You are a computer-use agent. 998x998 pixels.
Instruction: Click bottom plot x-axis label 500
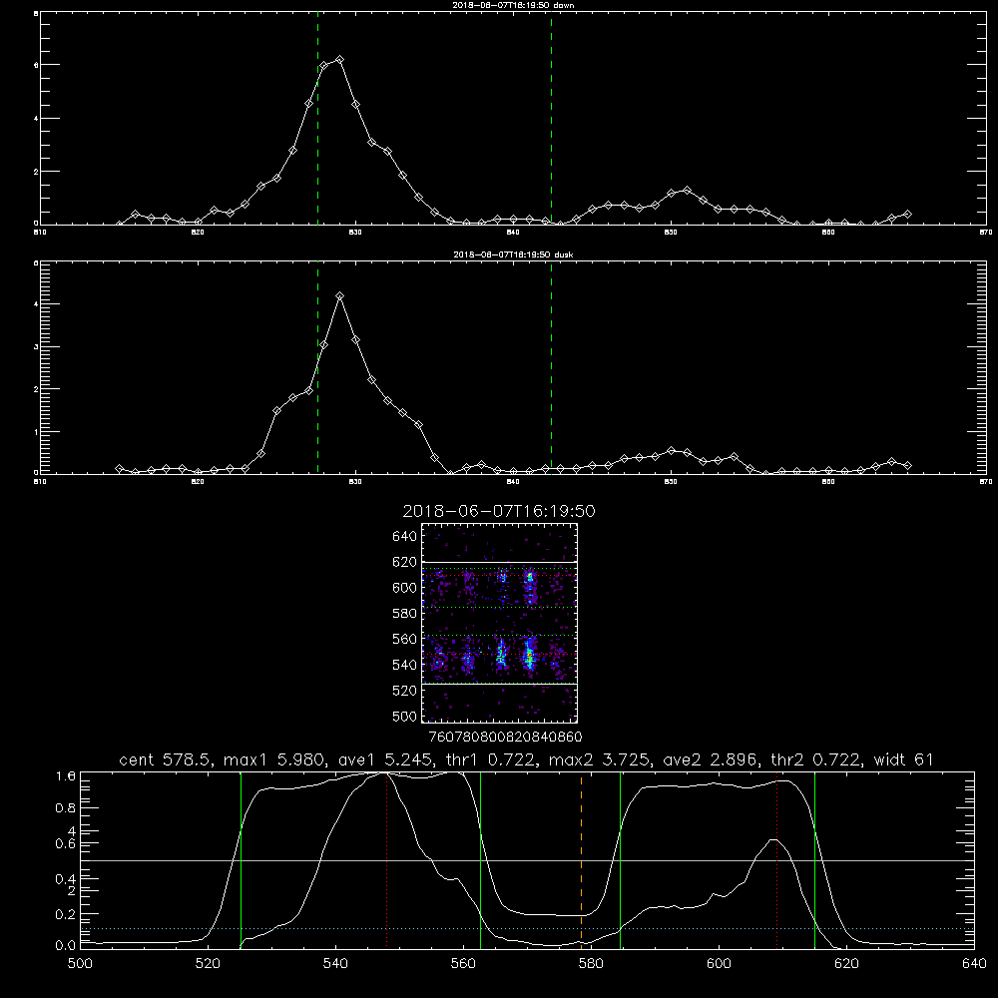pyautogui.click(x=80, y=964)
